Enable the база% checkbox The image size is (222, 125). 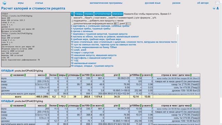click(x=84, y=18)
